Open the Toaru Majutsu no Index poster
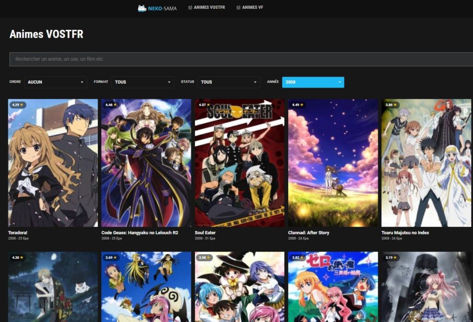This screenshot has width=473, height=322. [426, 163]
